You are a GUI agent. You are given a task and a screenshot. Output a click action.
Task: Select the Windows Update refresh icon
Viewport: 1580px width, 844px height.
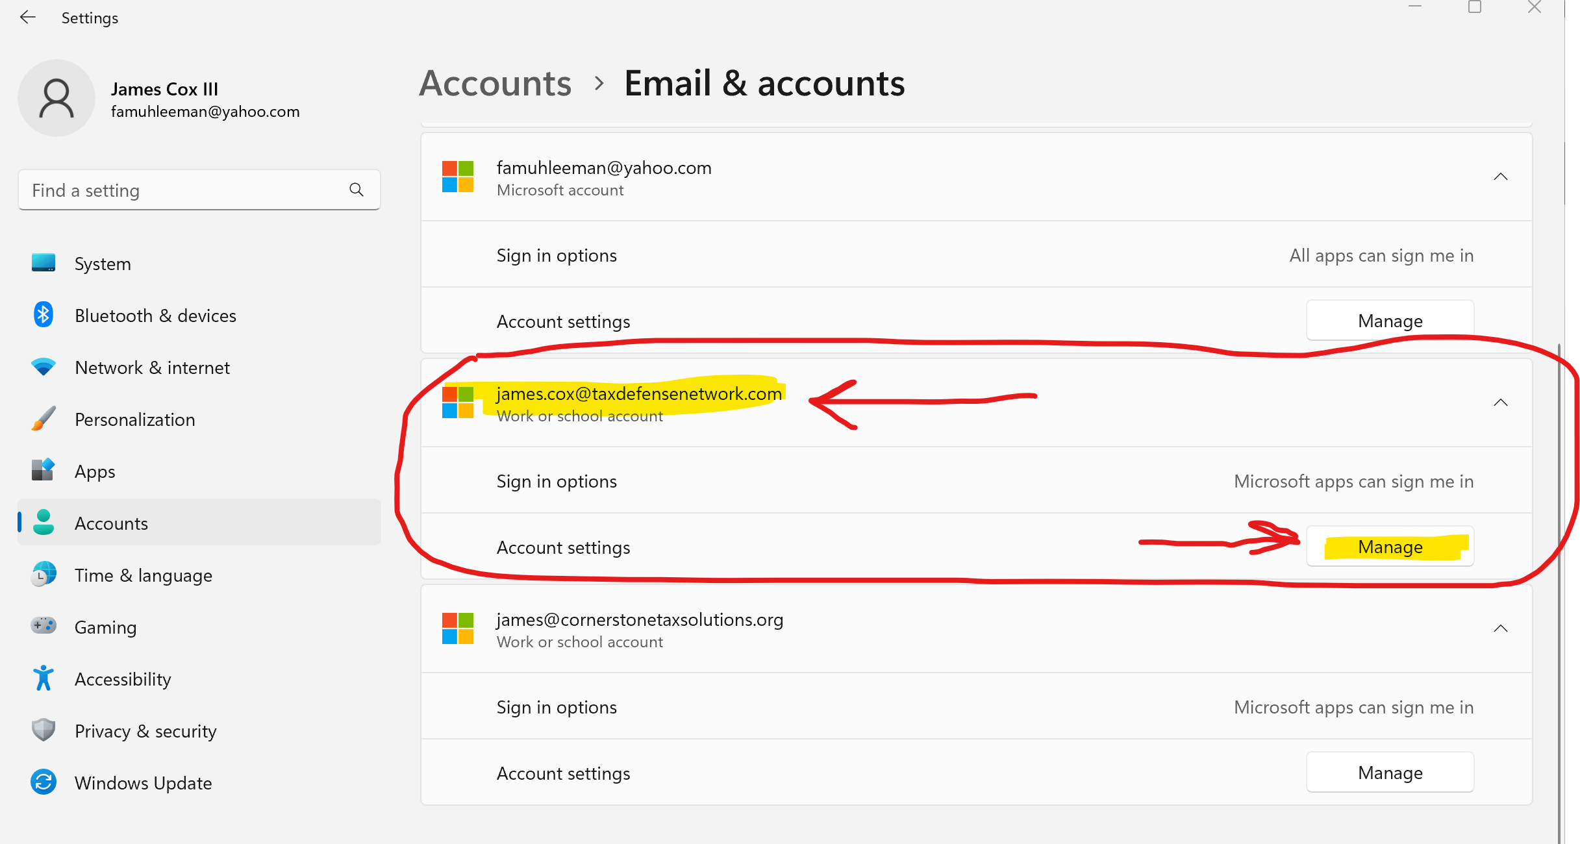point(44,782)
